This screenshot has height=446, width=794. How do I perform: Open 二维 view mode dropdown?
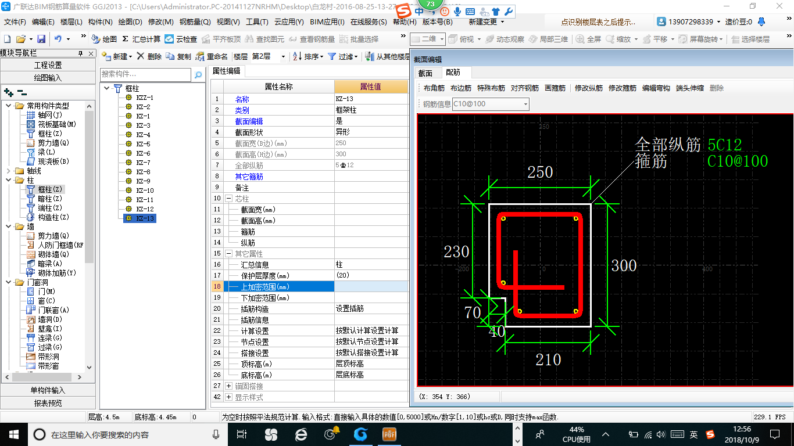click(428, 39)
